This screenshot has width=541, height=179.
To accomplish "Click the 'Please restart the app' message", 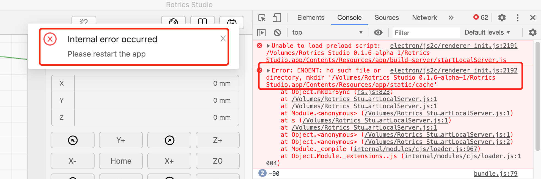I will 107,54.
